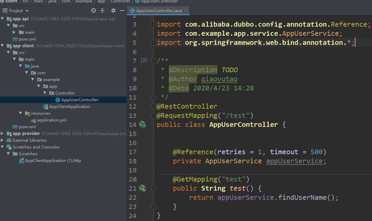Click rendered doc toggle icon on line 7
Viewport: 372px width, 221px height.
144,61
